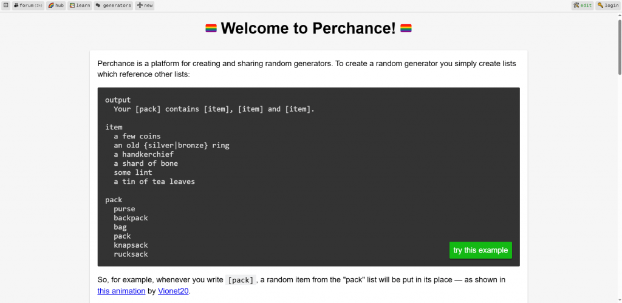The image size is (622, 303).
Task: Click the scrollbar down arrow
Action: pos(619,300)
